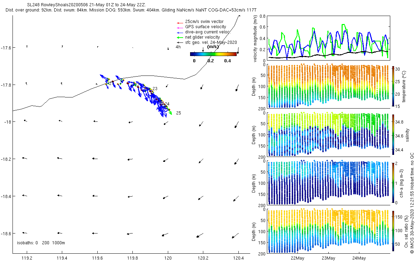Click the '120' longitude tick label
Screen dimensions: 417x261
point(168,258)
